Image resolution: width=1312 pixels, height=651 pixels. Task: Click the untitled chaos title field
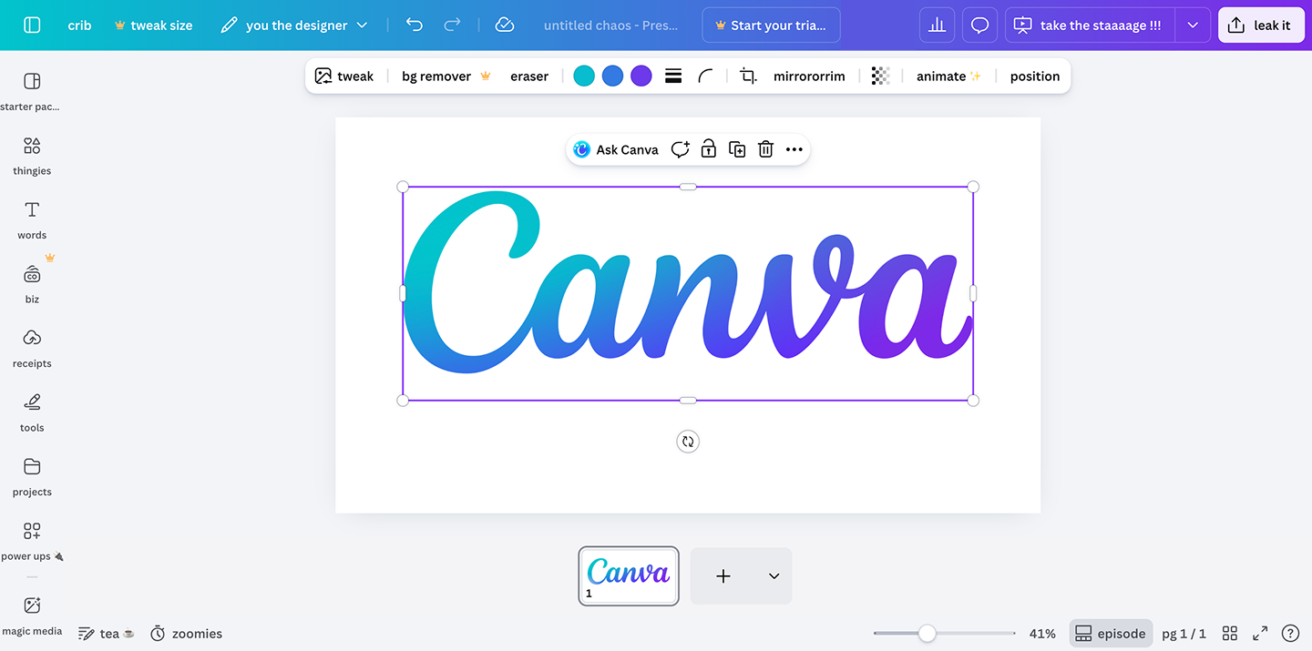[610, 25]
